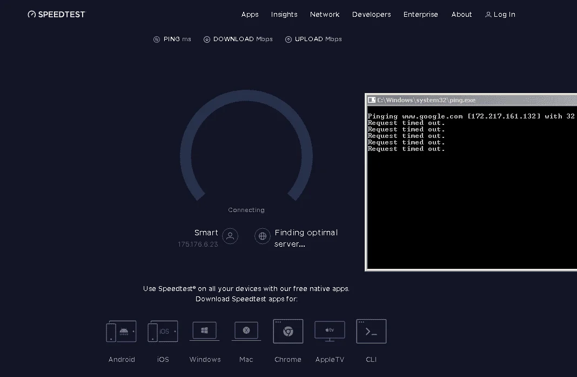Click the Mac text label

pyautogui.click(x=246, y=359)
